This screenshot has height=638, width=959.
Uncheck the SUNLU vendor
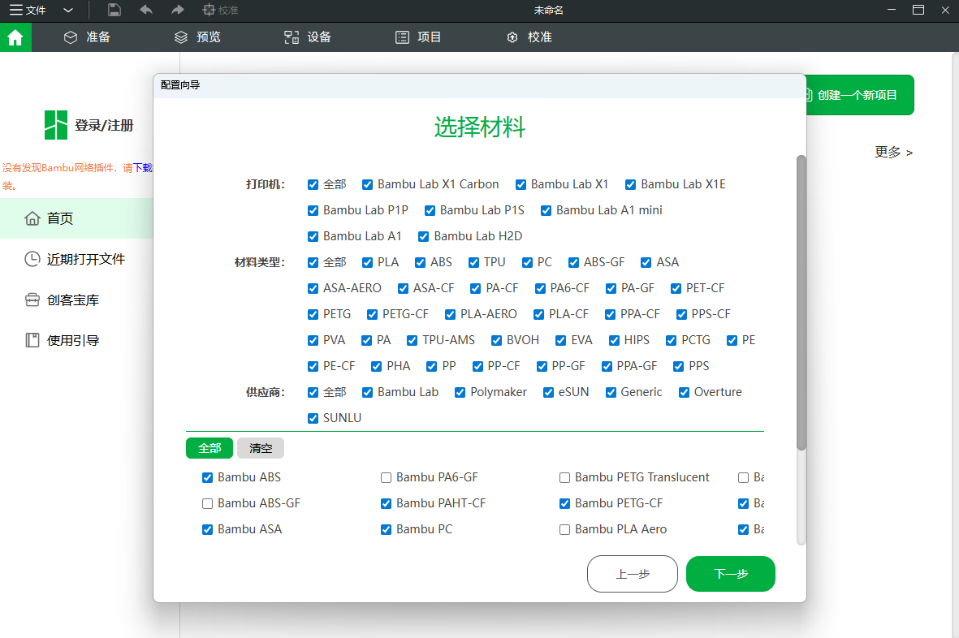(313, 419)
